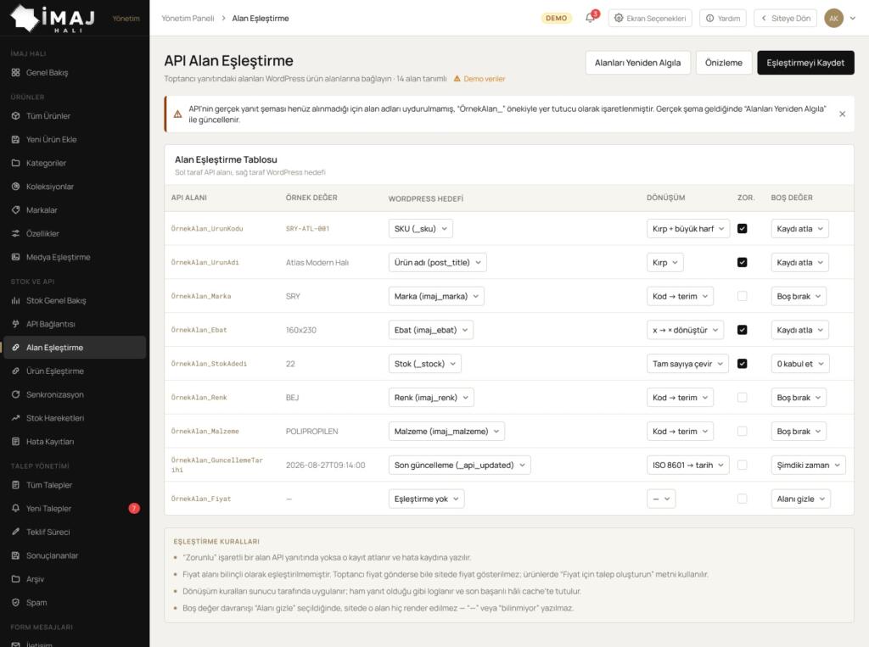Screen dimensions: 869x647
Task: Click the Stok Hareketleri trend icon
Action: 15,418
